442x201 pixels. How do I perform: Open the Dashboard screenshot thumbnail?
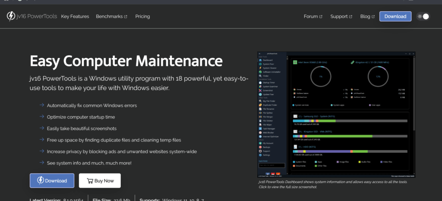336,114
